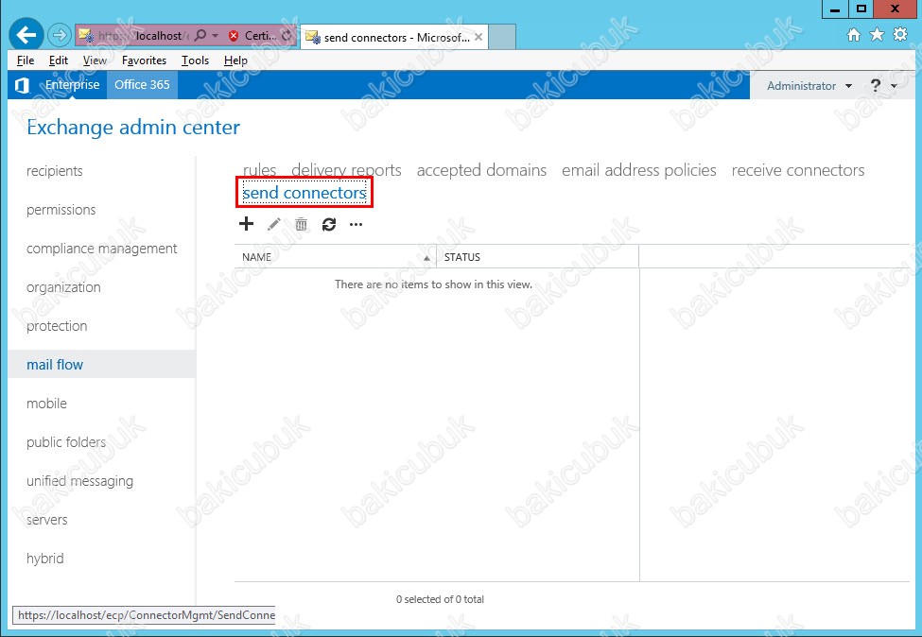922x637 pixels.
Task: Open the Tools menu
Action: click(x=195, y=60)
